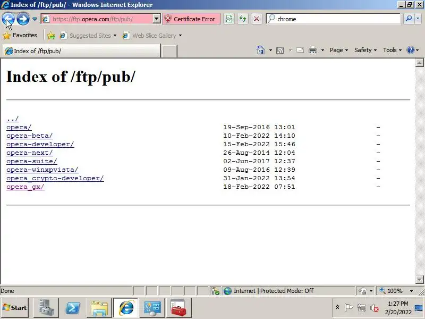This screenshot has width=425, height=319.
Task: Expand the zoom level dropdown arrow
Action: pyautogui.click(x=411, y=291)
